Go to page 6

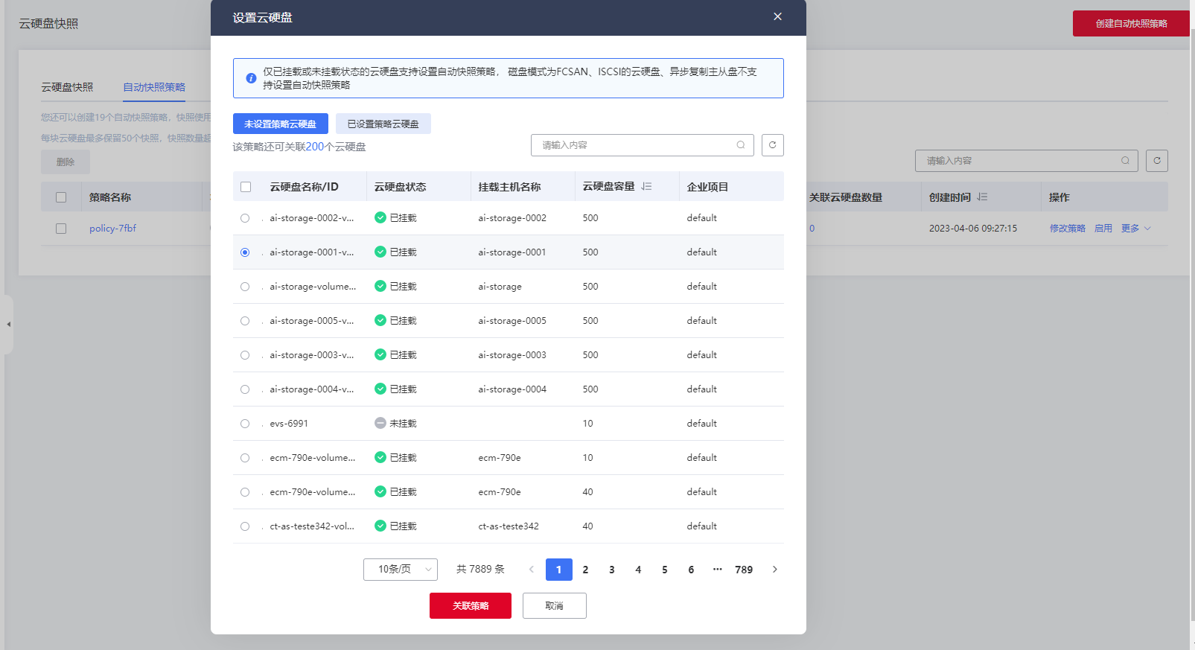tap(691, 570)
